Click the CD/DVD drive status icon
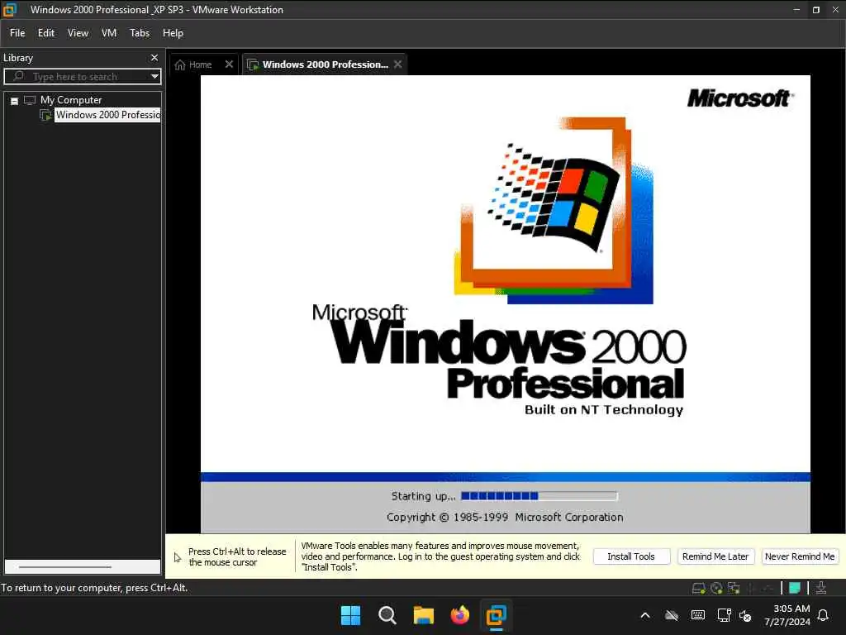 716,588
